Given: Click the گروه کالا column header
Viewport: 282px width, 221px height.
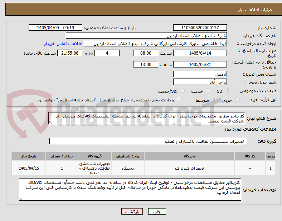Looking at the screenshot, I should click(x=94, y=156).
